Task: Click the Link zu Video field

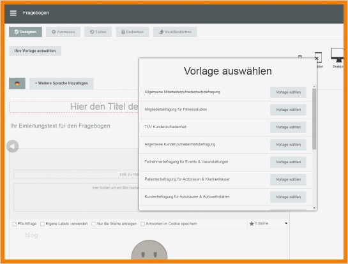Action: [77, 175]
